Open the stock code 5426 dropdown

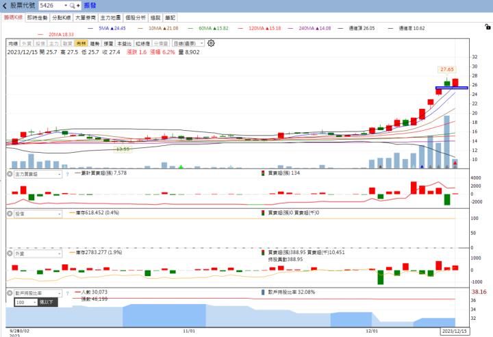coord(66,5)
